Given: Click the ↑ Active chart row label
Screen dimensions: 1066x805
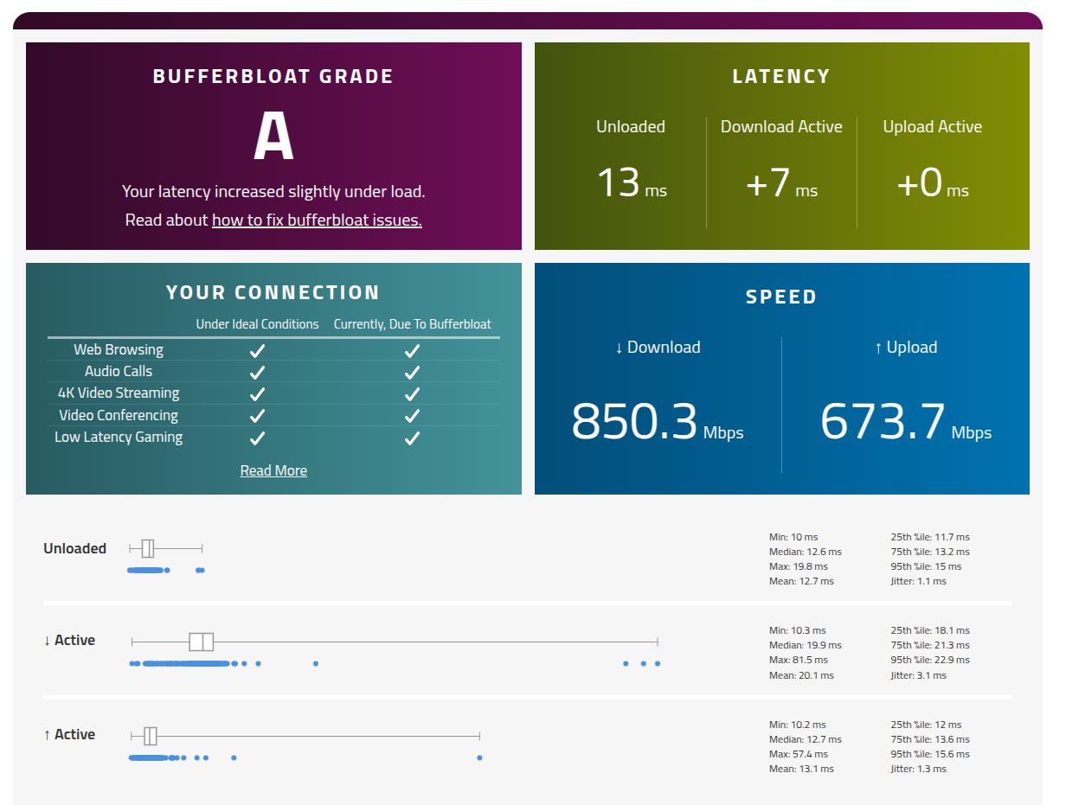Looking at the screenshot, I should (x=69, y=734).
